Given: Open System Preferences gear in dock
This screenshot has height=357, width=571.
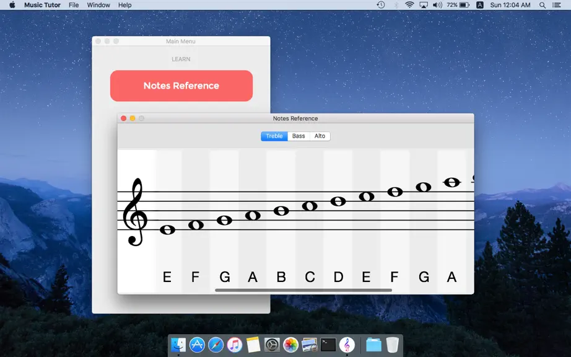Looking at the screenshot, I should (272, 345).
